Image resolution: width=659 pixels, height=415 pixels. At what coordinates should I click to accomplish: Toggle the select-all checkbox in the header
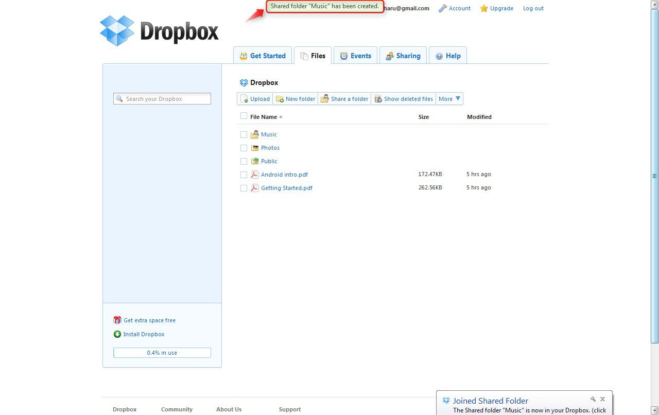click(244, 116)
